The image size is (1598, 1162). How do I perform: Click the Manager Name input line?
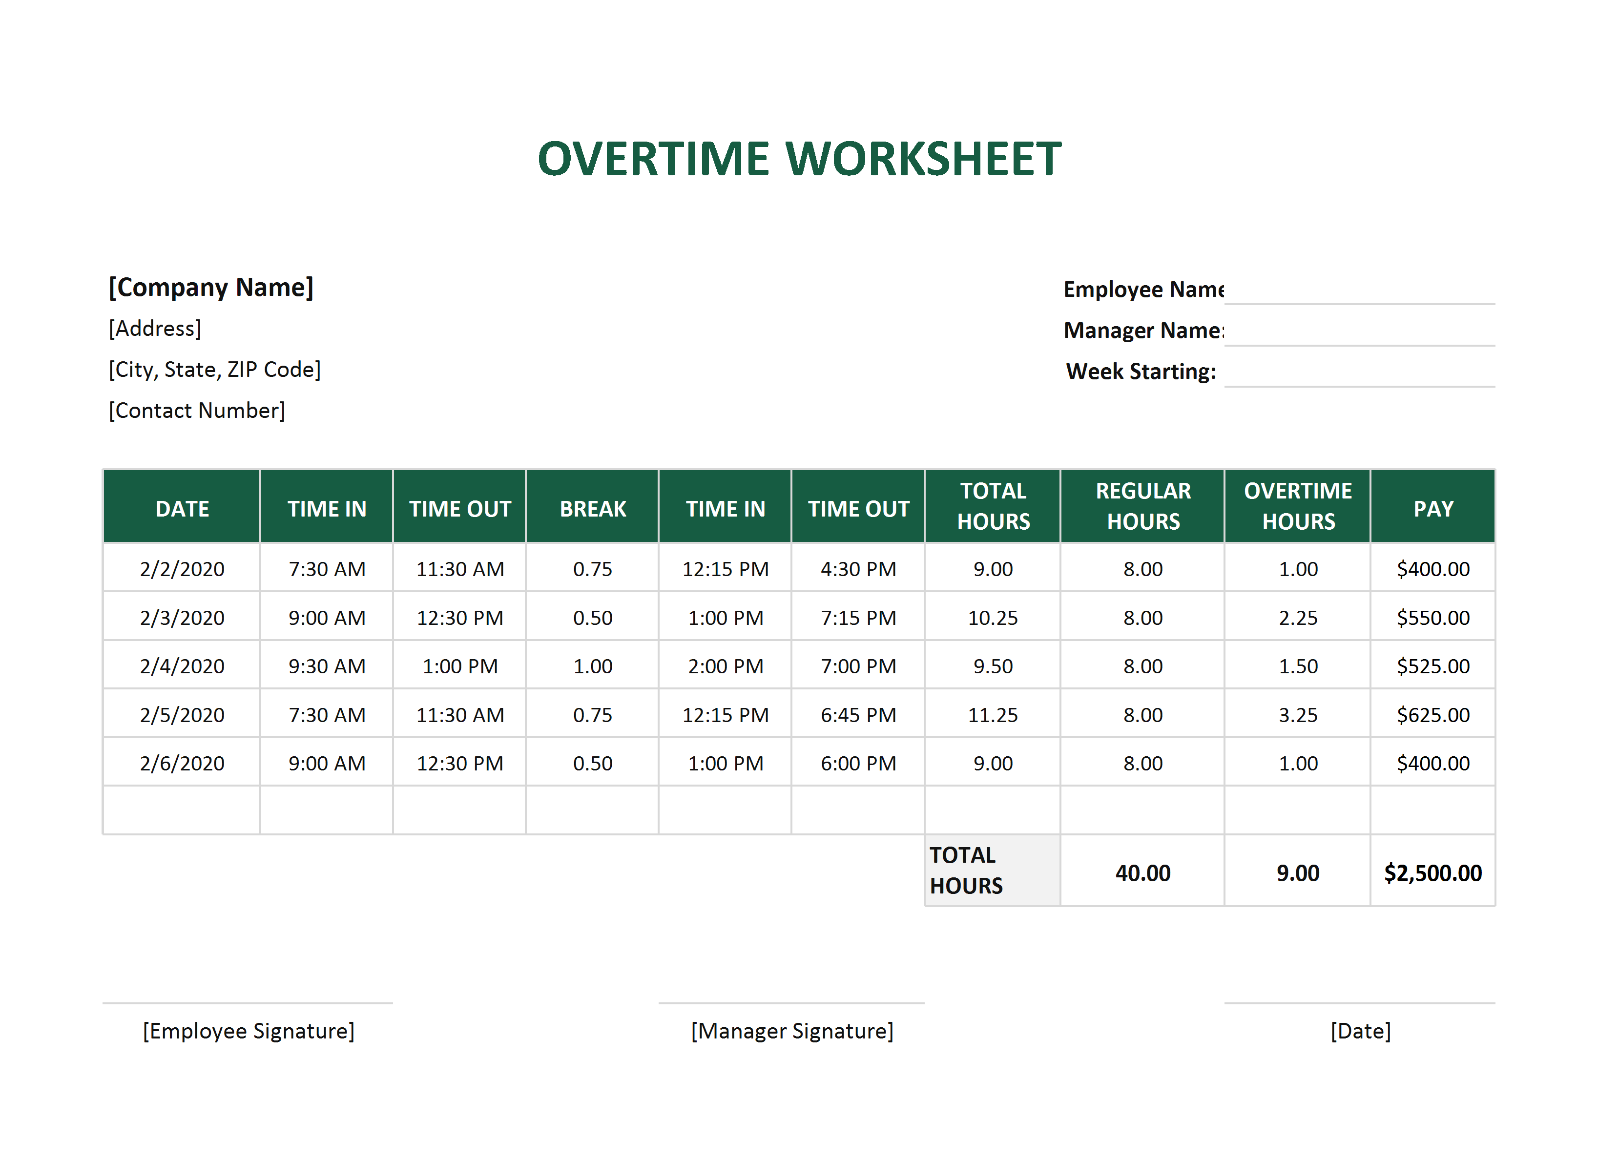tap(1359, 331)
